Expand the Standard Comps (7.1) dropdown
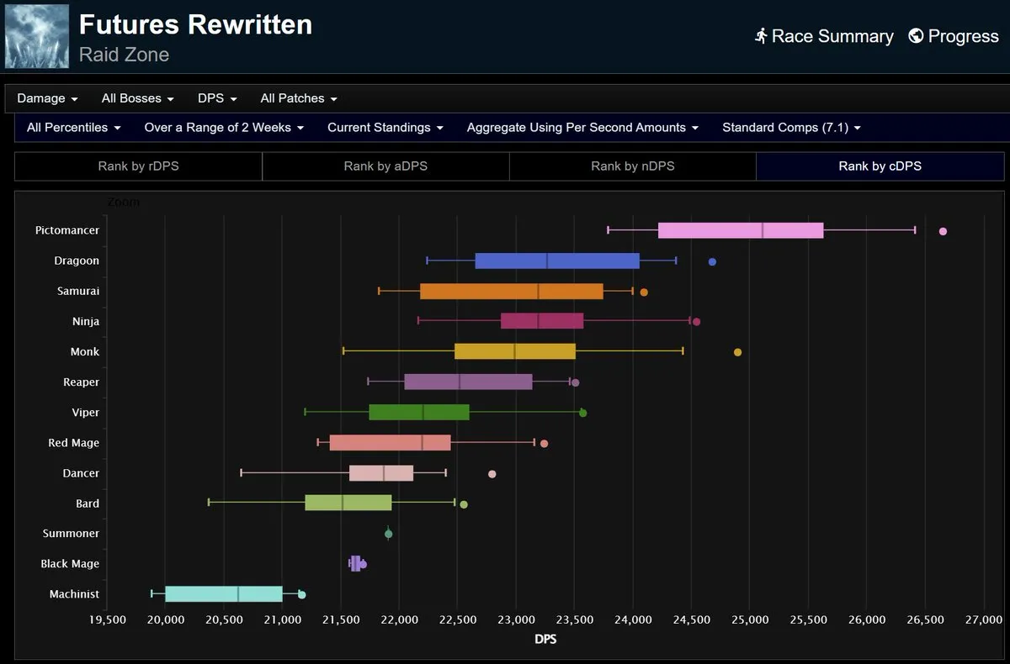 [791, 128]
